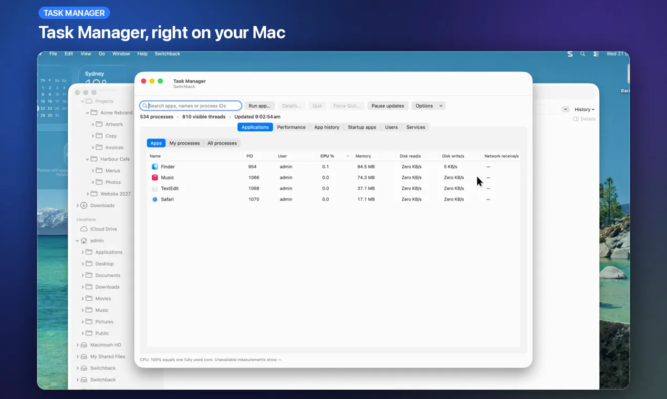
Task: Switch filter to All processes
Action: 222,143
